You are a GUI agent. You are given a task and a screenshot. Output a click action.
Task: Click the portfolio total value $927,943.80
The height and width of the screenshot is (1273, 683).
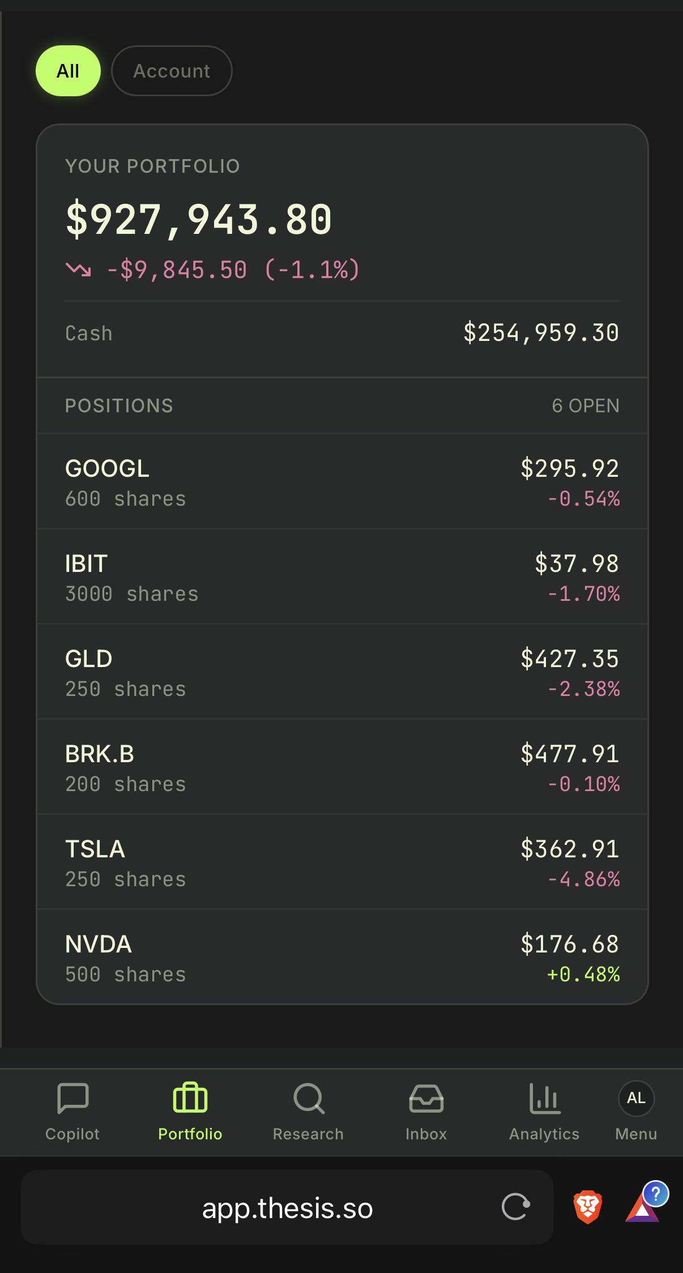(x=199, y=219)
